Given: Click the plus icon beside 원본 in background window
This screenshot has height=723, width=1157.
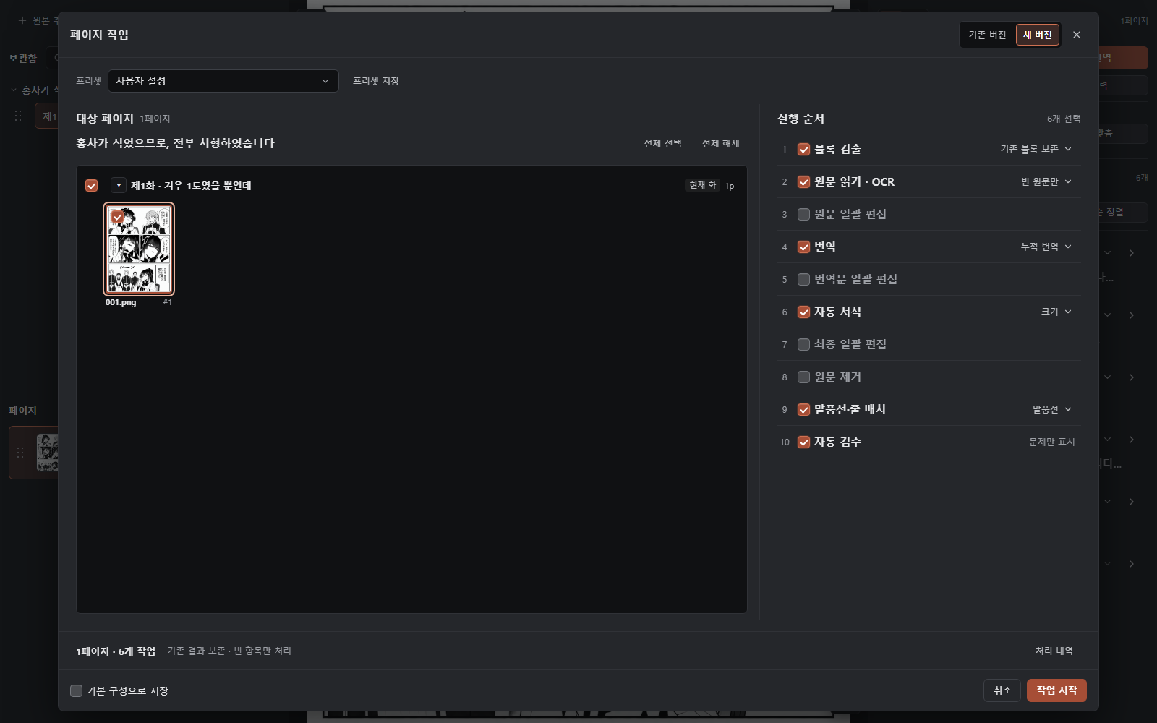Looking at the screenshot, I should [22, 20].
